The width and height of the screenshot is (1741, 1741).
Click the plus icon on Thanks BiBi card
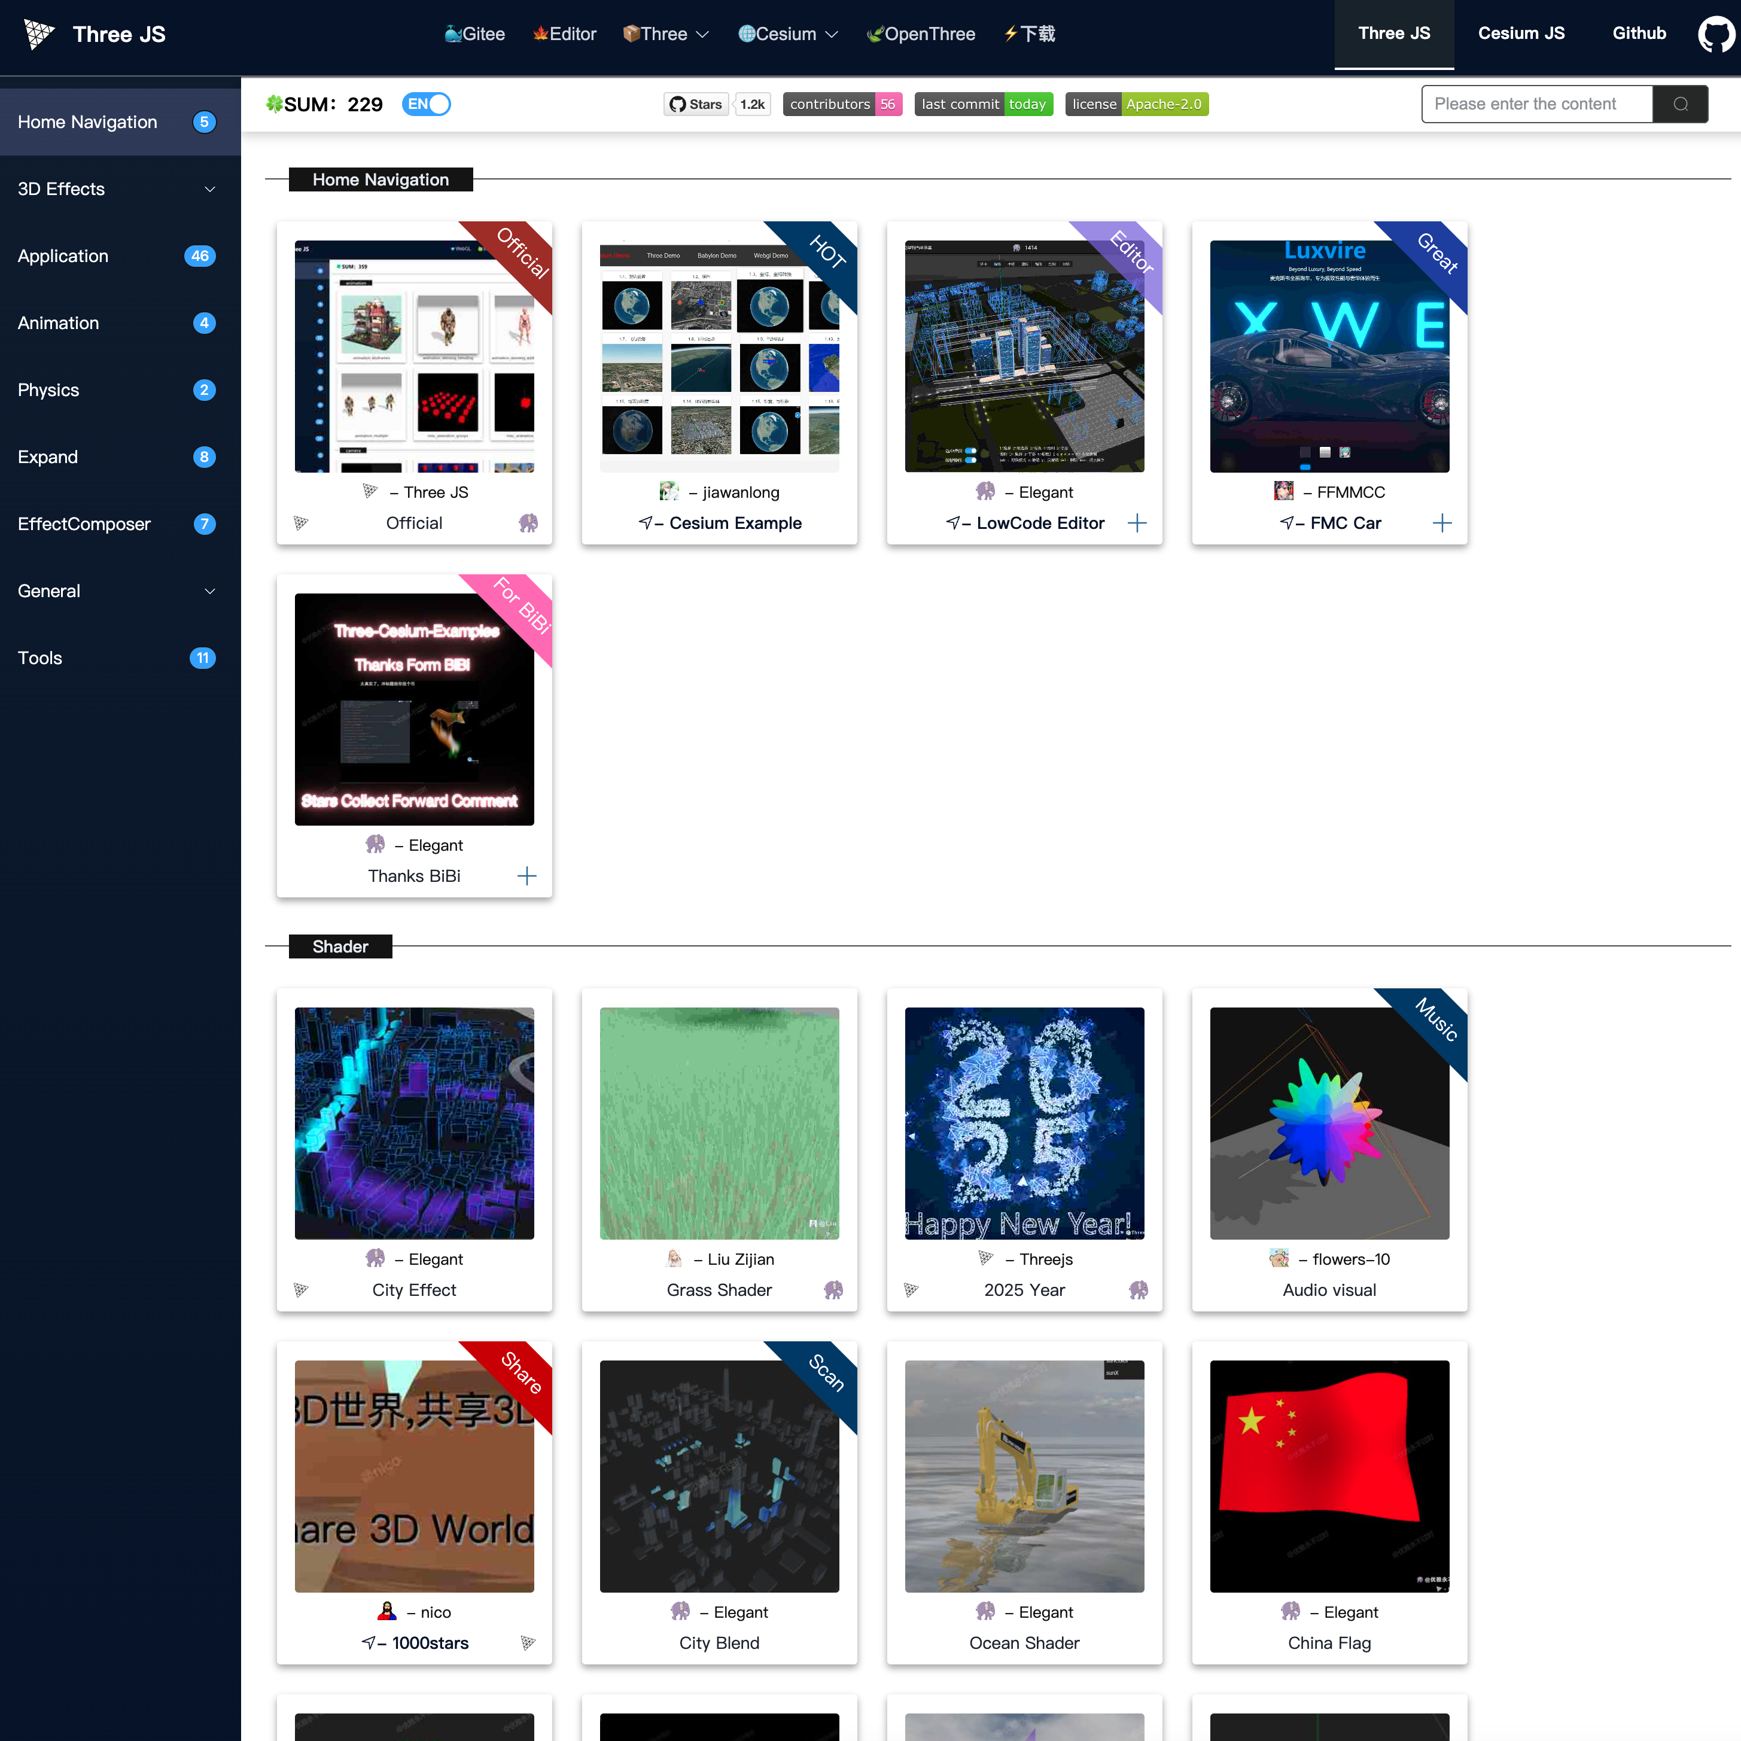coord(527,876)
